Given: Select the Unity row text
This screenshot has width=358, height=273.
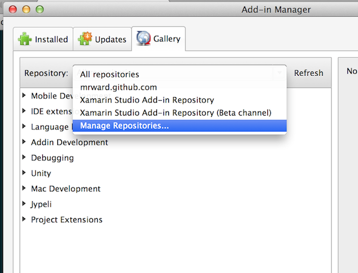Looking at the screenshot, I should pyautogui.click(x=41, y=173).
